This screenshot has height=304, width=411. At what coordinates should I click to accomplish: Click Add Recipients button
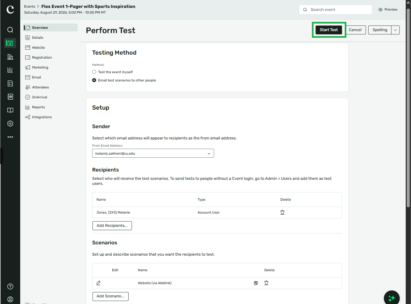[112, 226]
